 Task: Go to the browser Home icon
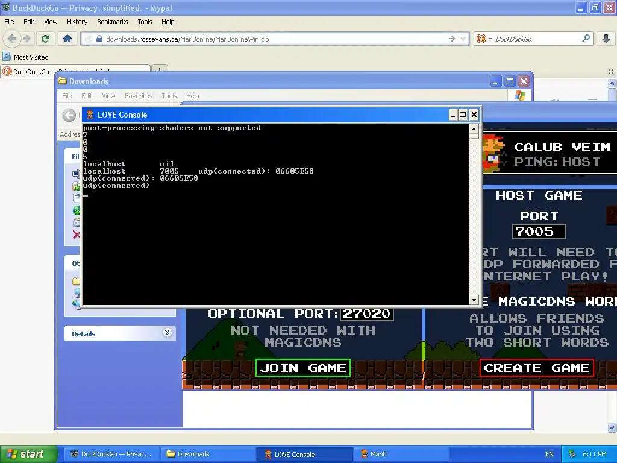point(67,39)
